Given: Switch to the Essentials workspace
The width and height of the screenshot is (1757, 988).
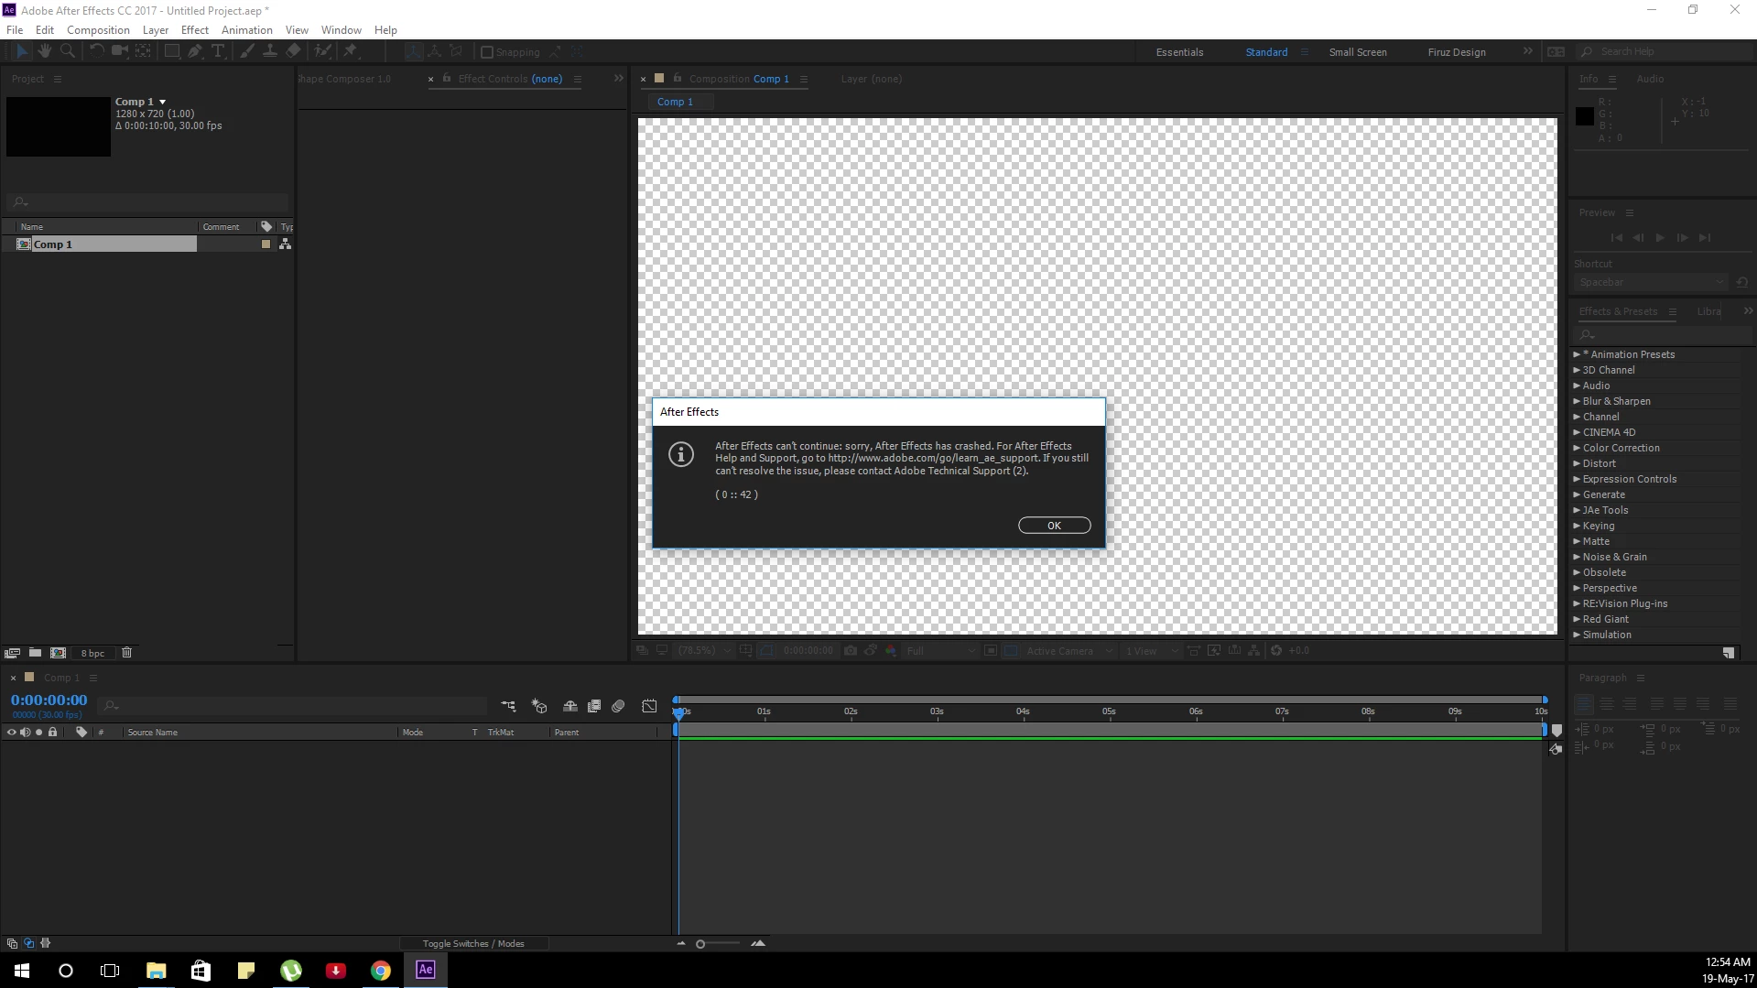Looking at the screenshot, I should (x=1179, y=52).
